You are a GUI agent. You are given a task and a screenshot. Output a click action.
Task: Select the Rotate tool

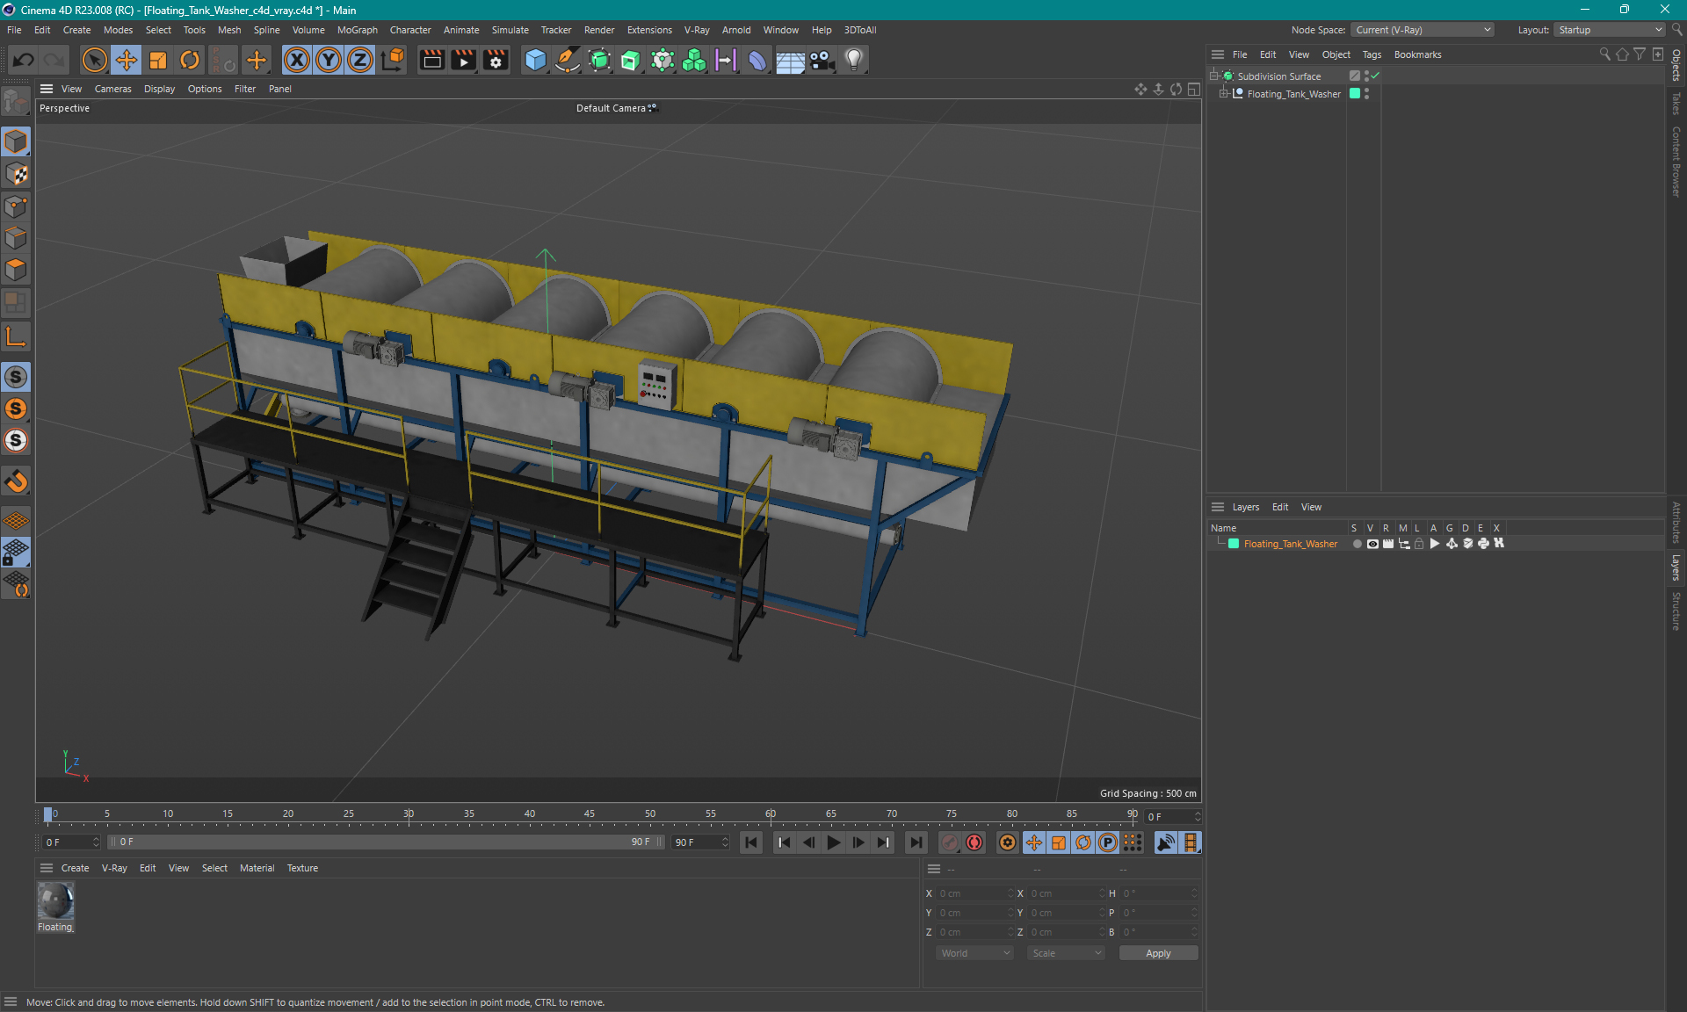(190, 60)
